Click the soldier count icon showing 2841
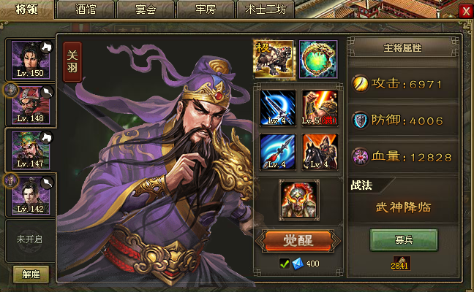474x292 pixels. [x=402, y=263]
